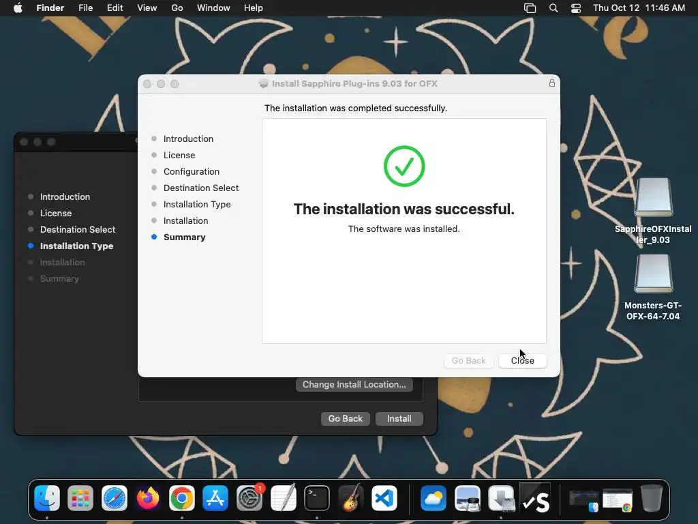
Task: Open the Help menu
Action: [x=254, y=8]
